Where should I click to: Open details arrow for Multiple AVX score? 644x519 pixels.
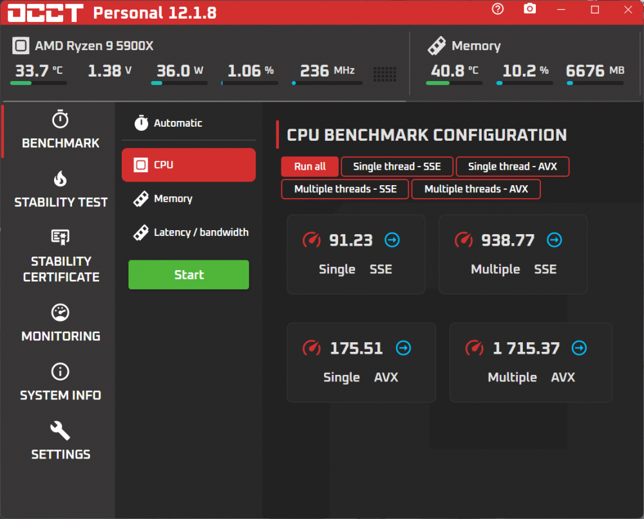point(579,349)
